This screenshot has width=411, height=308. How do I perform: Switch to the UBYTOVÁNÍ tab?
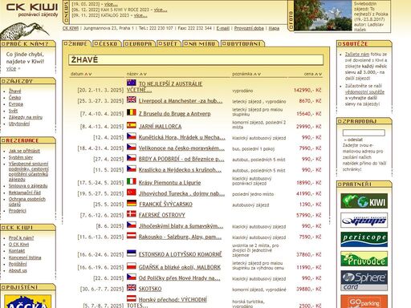pos(242,44)
